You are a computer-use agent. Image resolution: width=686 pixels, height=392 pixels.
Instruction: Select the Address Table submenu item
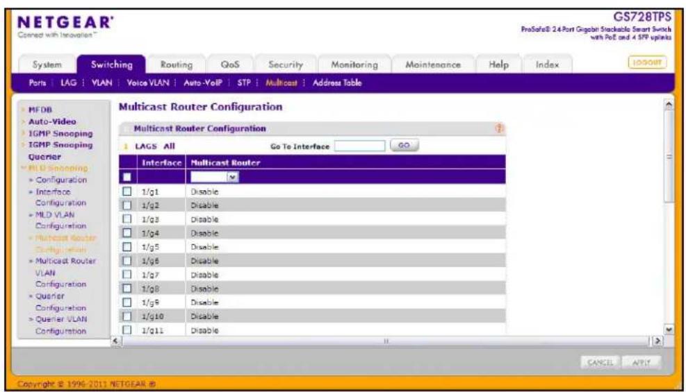pos(337,83)
